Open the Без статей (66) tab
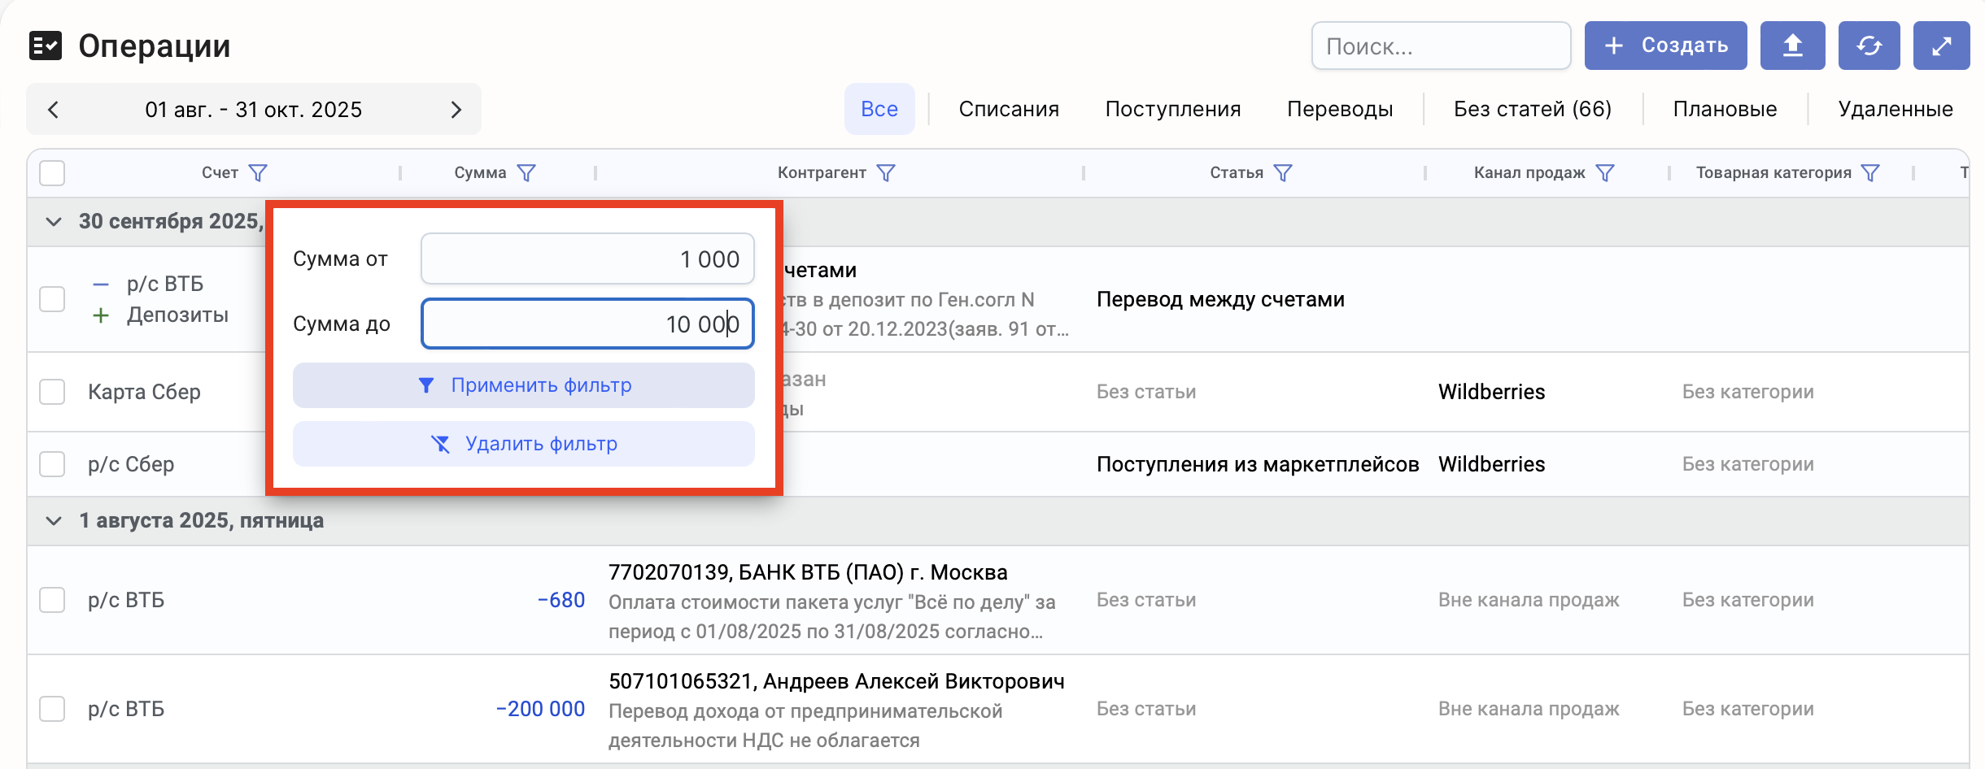 coord(1533,109)
